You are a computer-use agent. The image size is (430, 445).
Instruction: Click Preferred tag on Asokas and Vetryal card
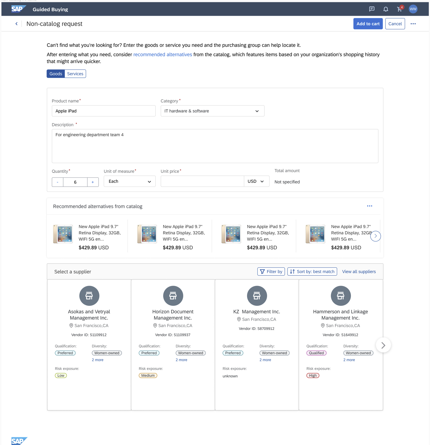click(x=65, y=353)
